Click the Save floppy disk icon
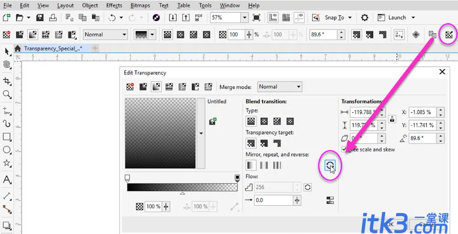The height and width of the screenshot is (234, 458). point(40,17)
